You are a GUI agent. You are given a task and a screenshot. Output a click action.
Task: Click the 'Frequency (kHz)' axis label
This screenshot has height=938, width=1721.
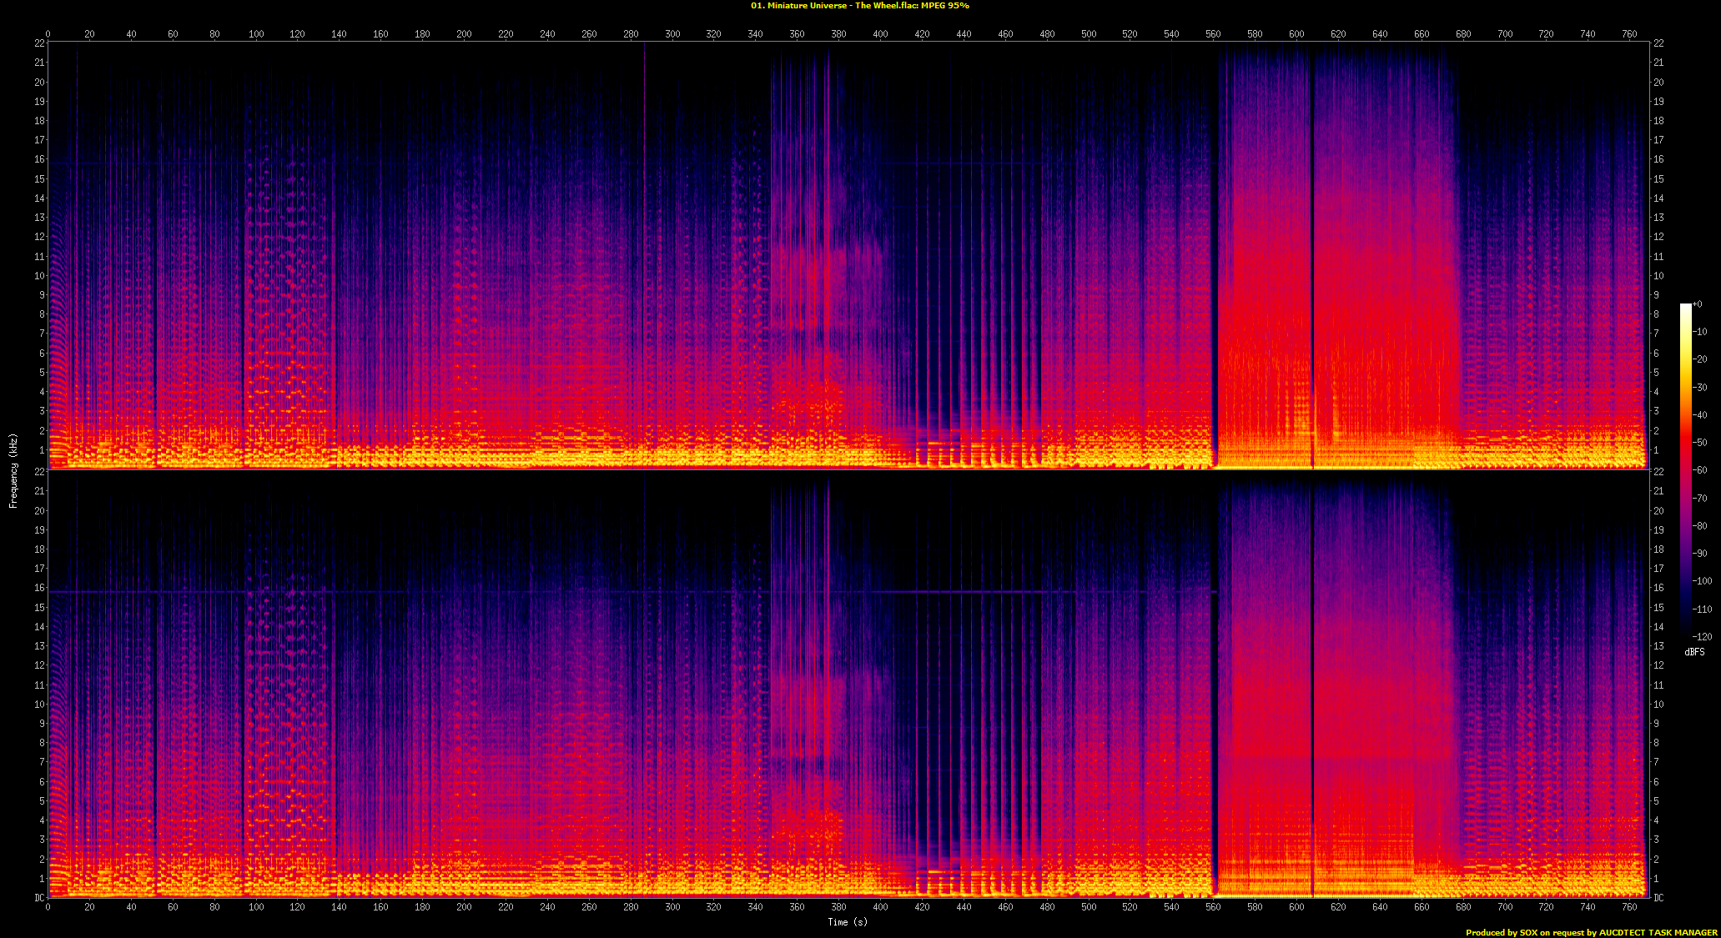pyautogui.click(x=13, y=470)
